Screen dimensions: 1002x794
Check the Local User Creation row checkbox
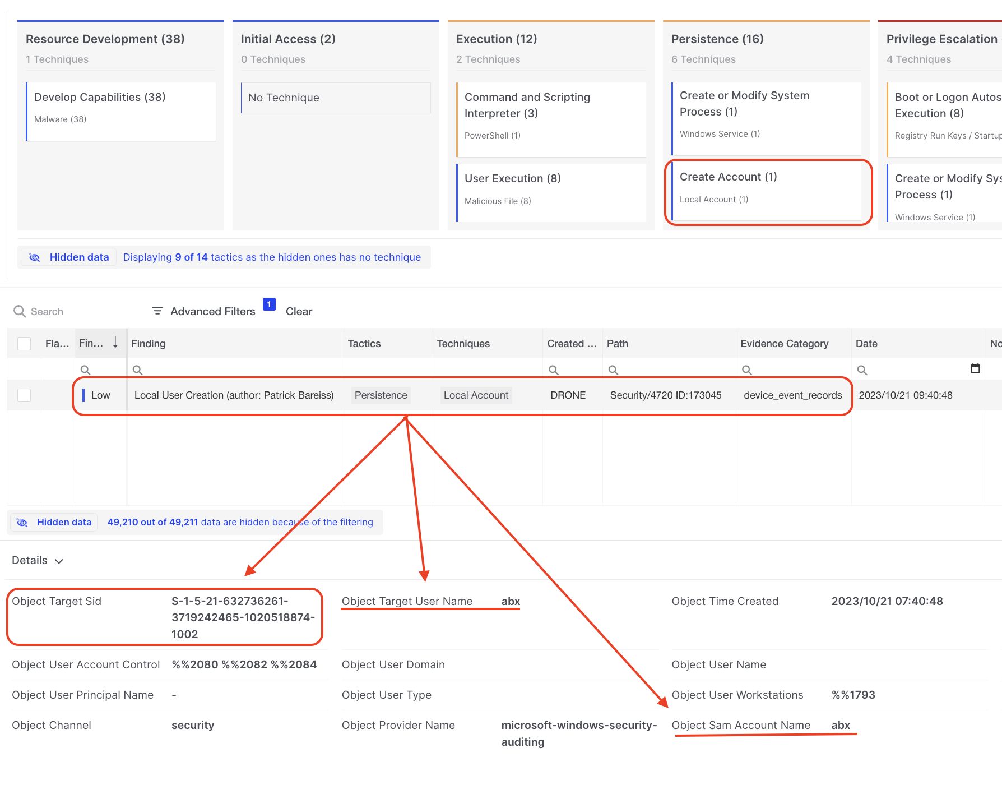click(24, 395)
